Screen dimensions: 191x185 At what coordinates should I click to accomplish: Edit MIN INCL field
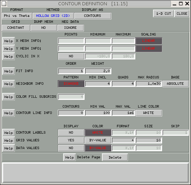coord(98,84)
